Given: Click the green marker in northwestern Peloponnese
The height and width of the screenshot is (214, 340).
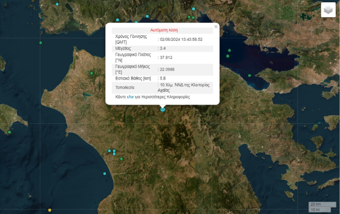Looking at the screenshot, I should coord(91,73).
